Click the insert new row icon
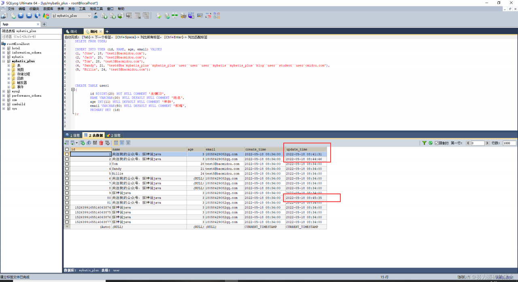This screenshot has height=282, width=518. point(83,143)
